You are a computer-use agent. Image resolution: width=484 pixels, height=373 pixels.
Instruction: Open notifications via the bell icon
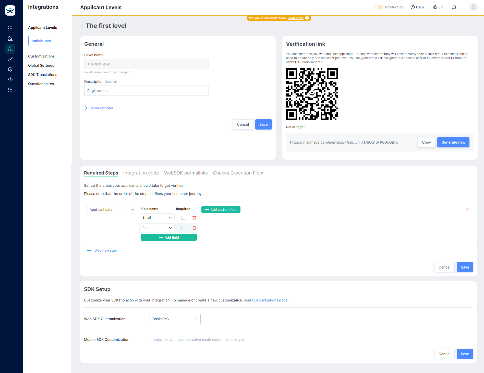[454, 7]
